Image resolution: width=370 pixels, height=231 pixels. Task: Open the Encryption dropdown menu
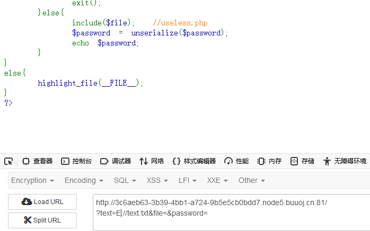click(x=32, y=180)
